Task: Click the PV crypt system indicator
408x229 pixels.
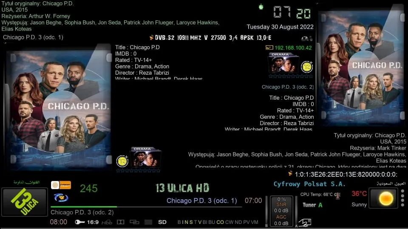Action: point(246,222)
